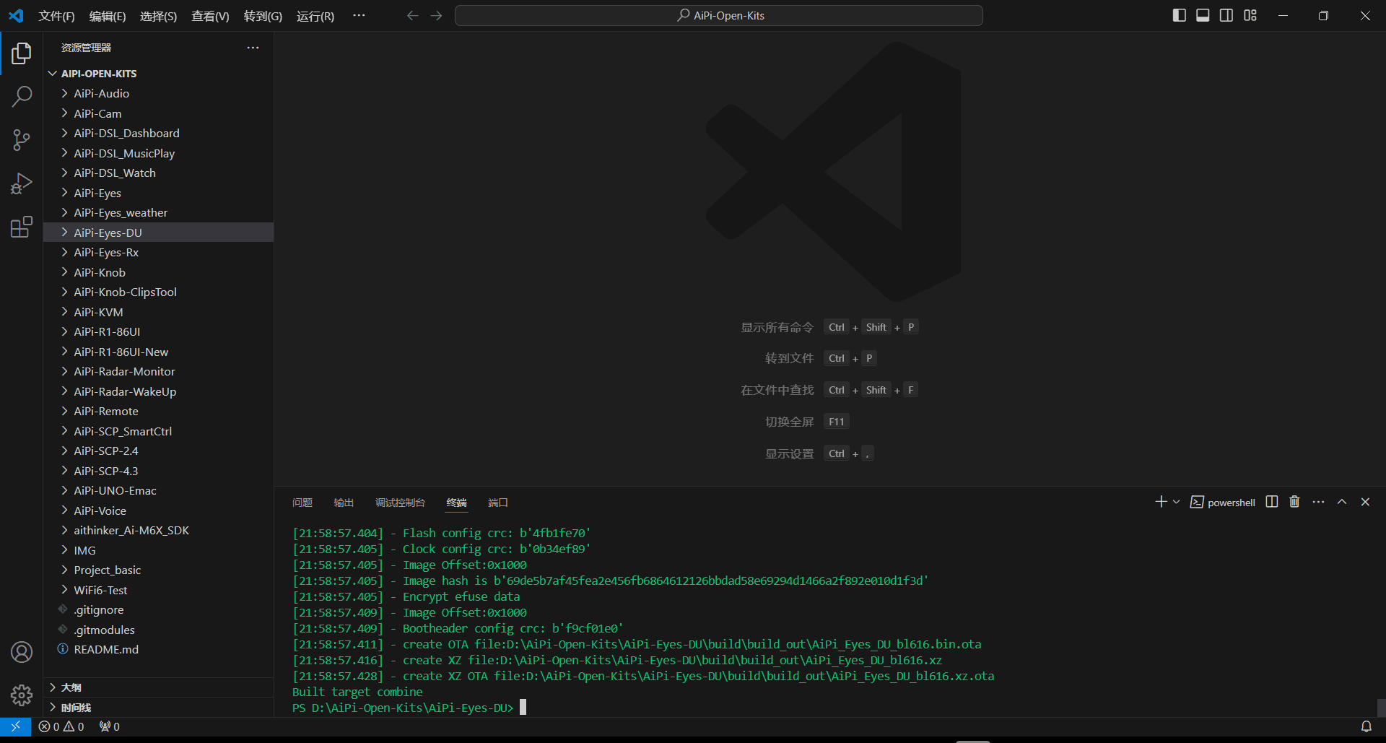This screenshot has height=743, width=1386.
Task: Select the 终端 terminal tab
Action: [456, 503]
